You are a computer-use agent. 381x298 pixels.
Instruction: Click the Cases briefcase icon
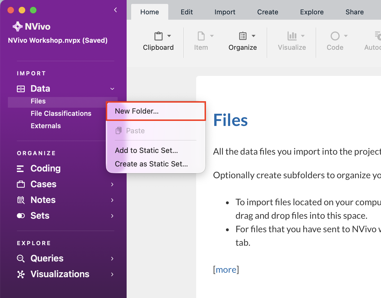pos(21,184)
